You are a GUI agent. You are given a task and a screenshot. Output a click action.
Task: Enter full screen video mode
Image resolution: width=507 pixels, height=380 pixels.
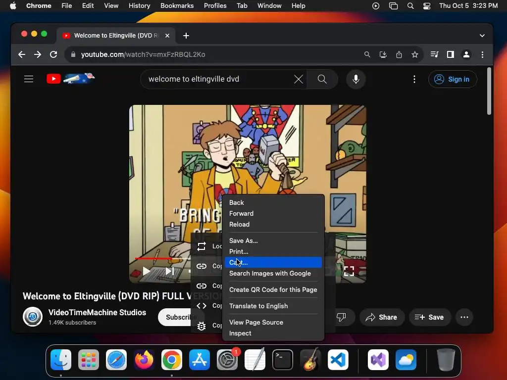[349, 271]
